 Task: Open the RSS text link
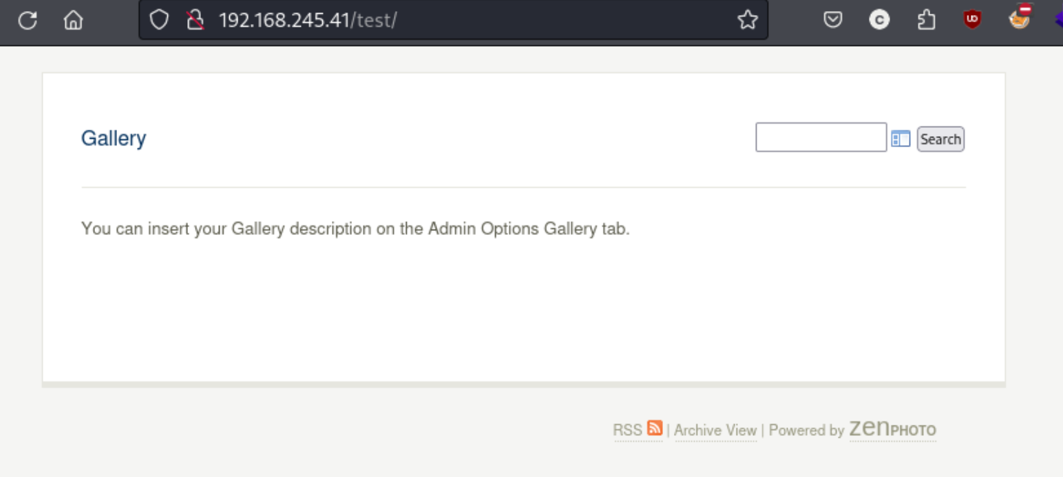[627, 430]
